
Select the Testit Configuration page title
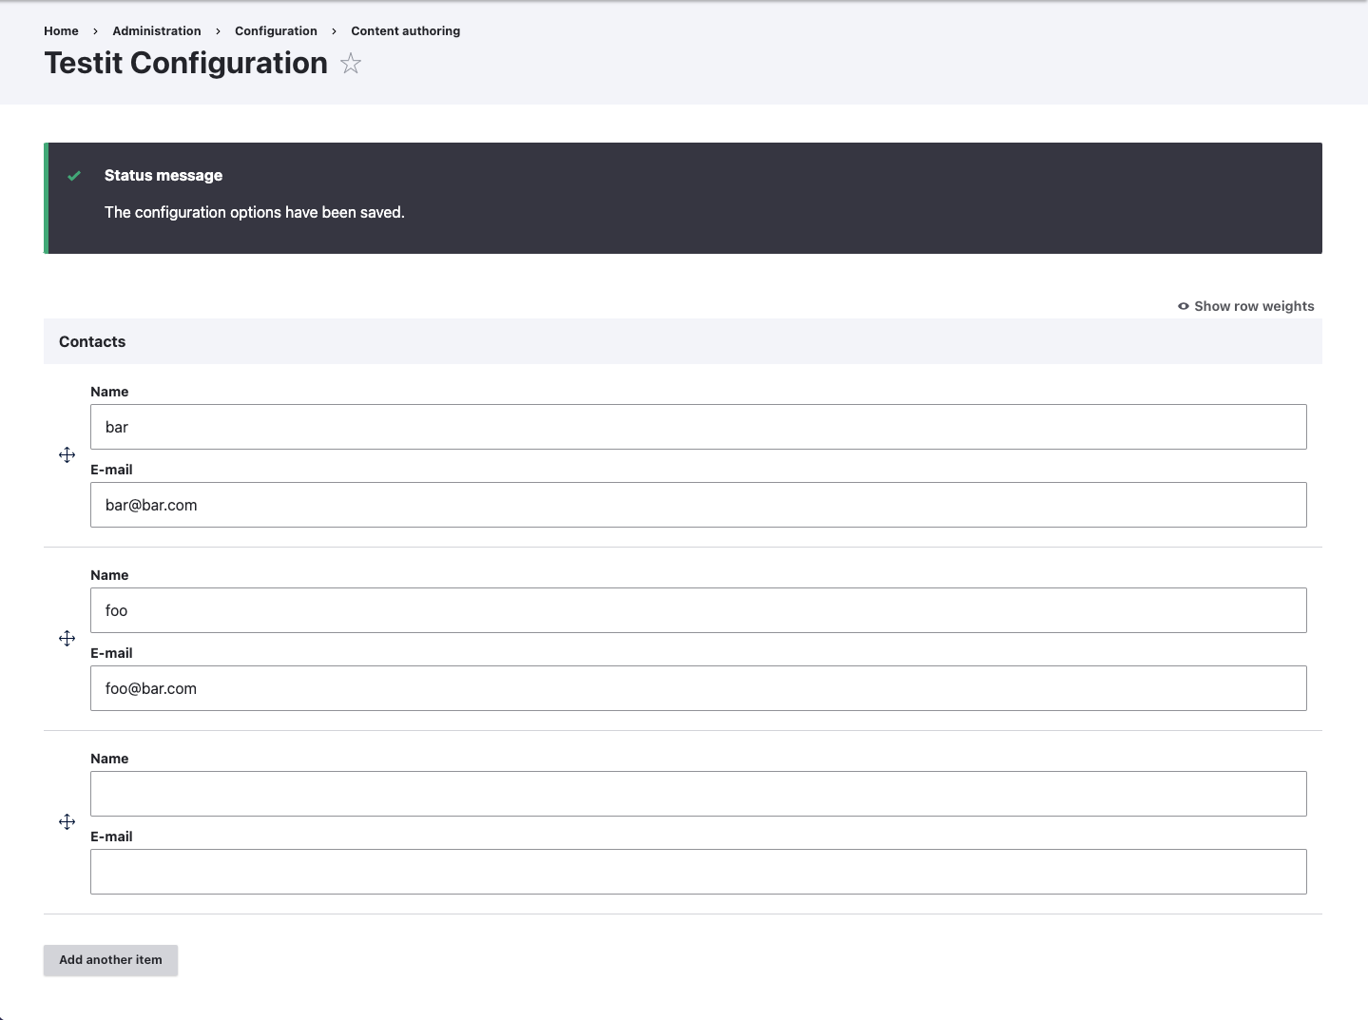click(184, 64)
